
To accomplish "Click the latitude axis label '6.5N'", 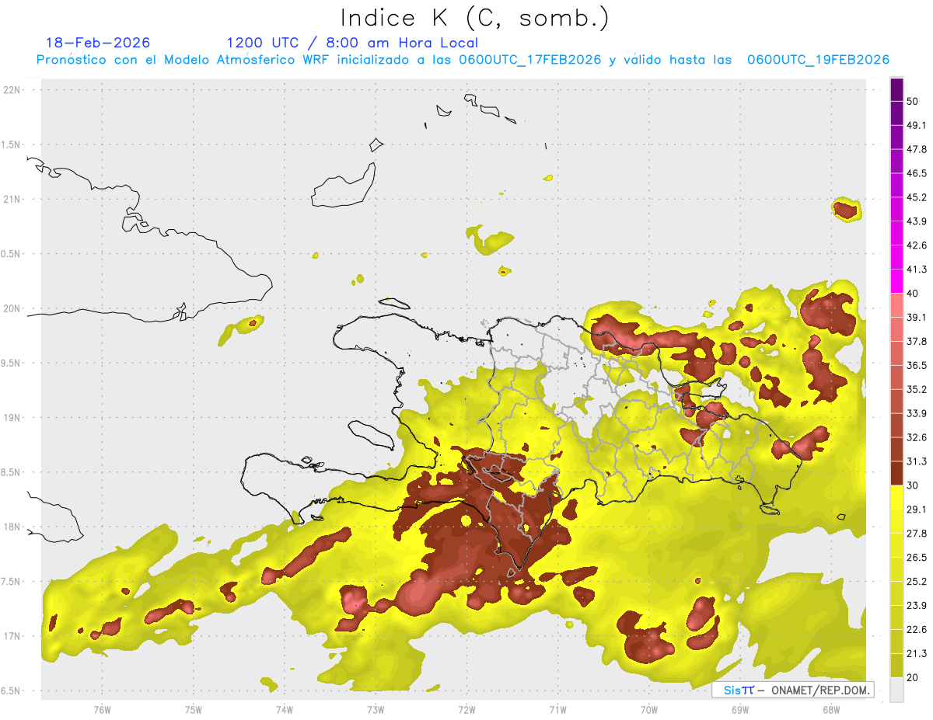I will click(11, 690).
